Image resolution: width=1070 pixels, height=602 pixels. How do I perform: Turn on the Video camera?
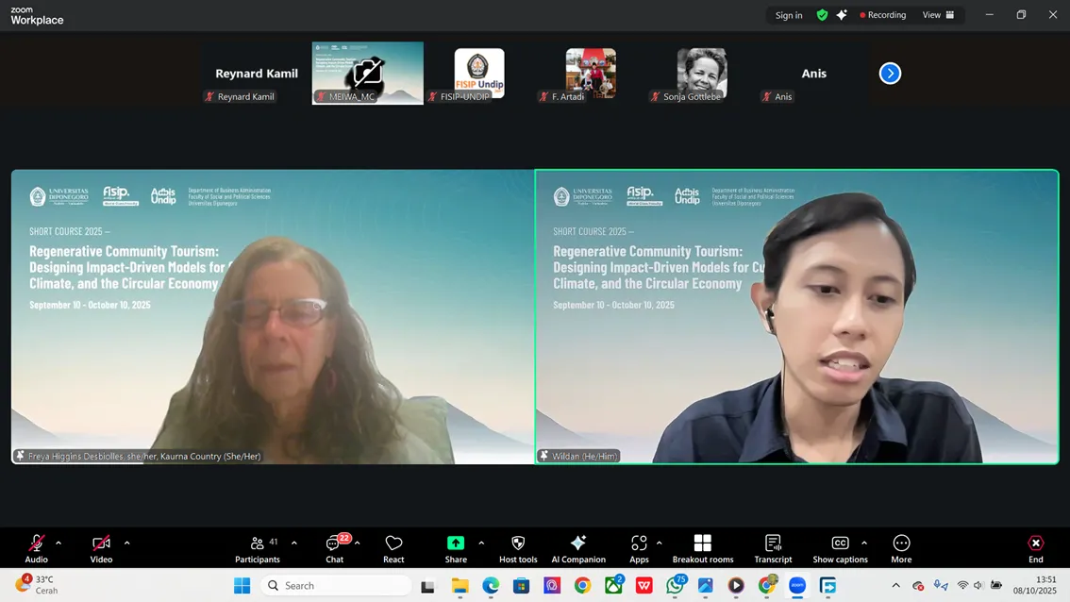pyautogui.click(x=101, y=548)
